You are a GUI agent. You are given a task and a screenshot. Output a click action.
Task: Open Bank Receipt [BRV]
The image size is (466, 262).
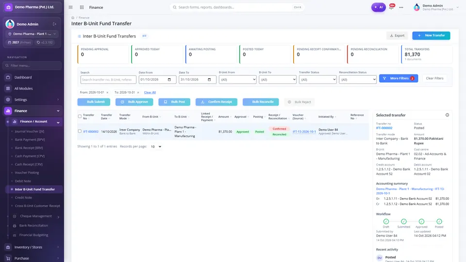coord(29,147)
